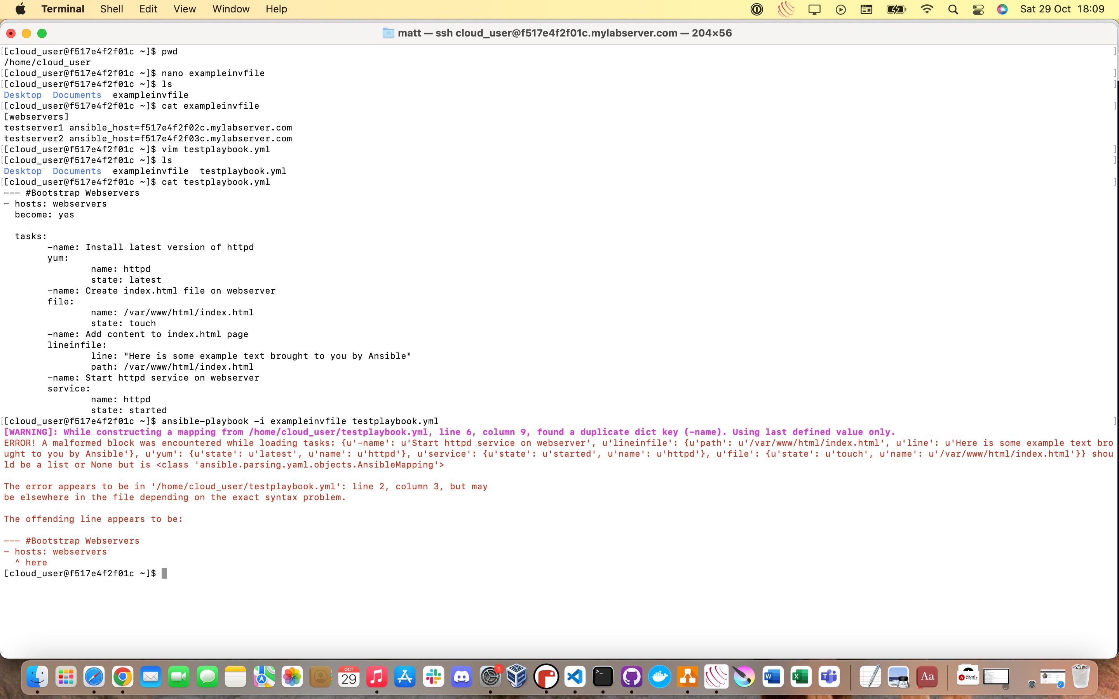Image resolution: width=1119 pixels, height=699 pixels.
Task: Open Spotlight search magnifier icon
Action: [953, 9]
